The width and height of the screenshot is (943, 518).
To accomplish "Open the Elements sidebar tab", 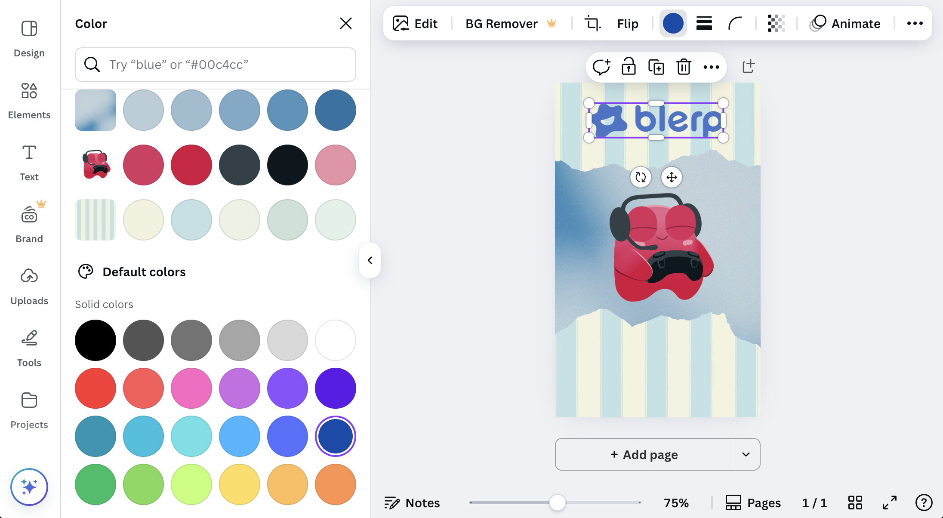I will (x=29, y=101).
